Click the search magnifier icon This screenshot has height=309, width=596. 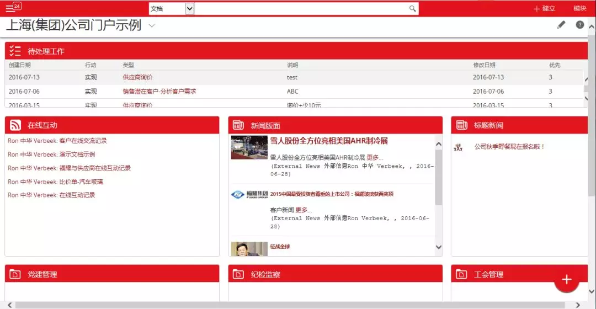coord(412,8)
